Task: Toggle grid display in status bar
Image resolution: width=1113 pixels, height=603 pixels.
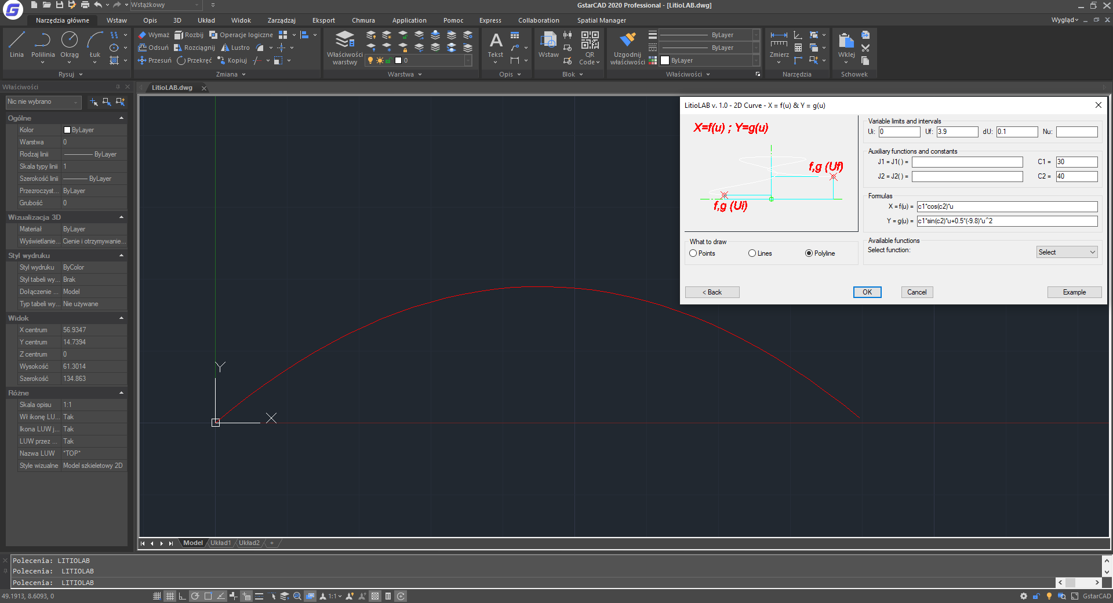Action: 170,596
